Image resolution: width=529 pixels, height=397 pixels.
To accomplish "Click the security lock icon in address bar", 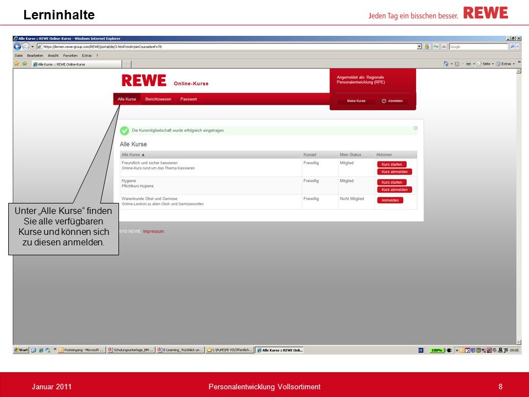I will click(x=427, y=46).
